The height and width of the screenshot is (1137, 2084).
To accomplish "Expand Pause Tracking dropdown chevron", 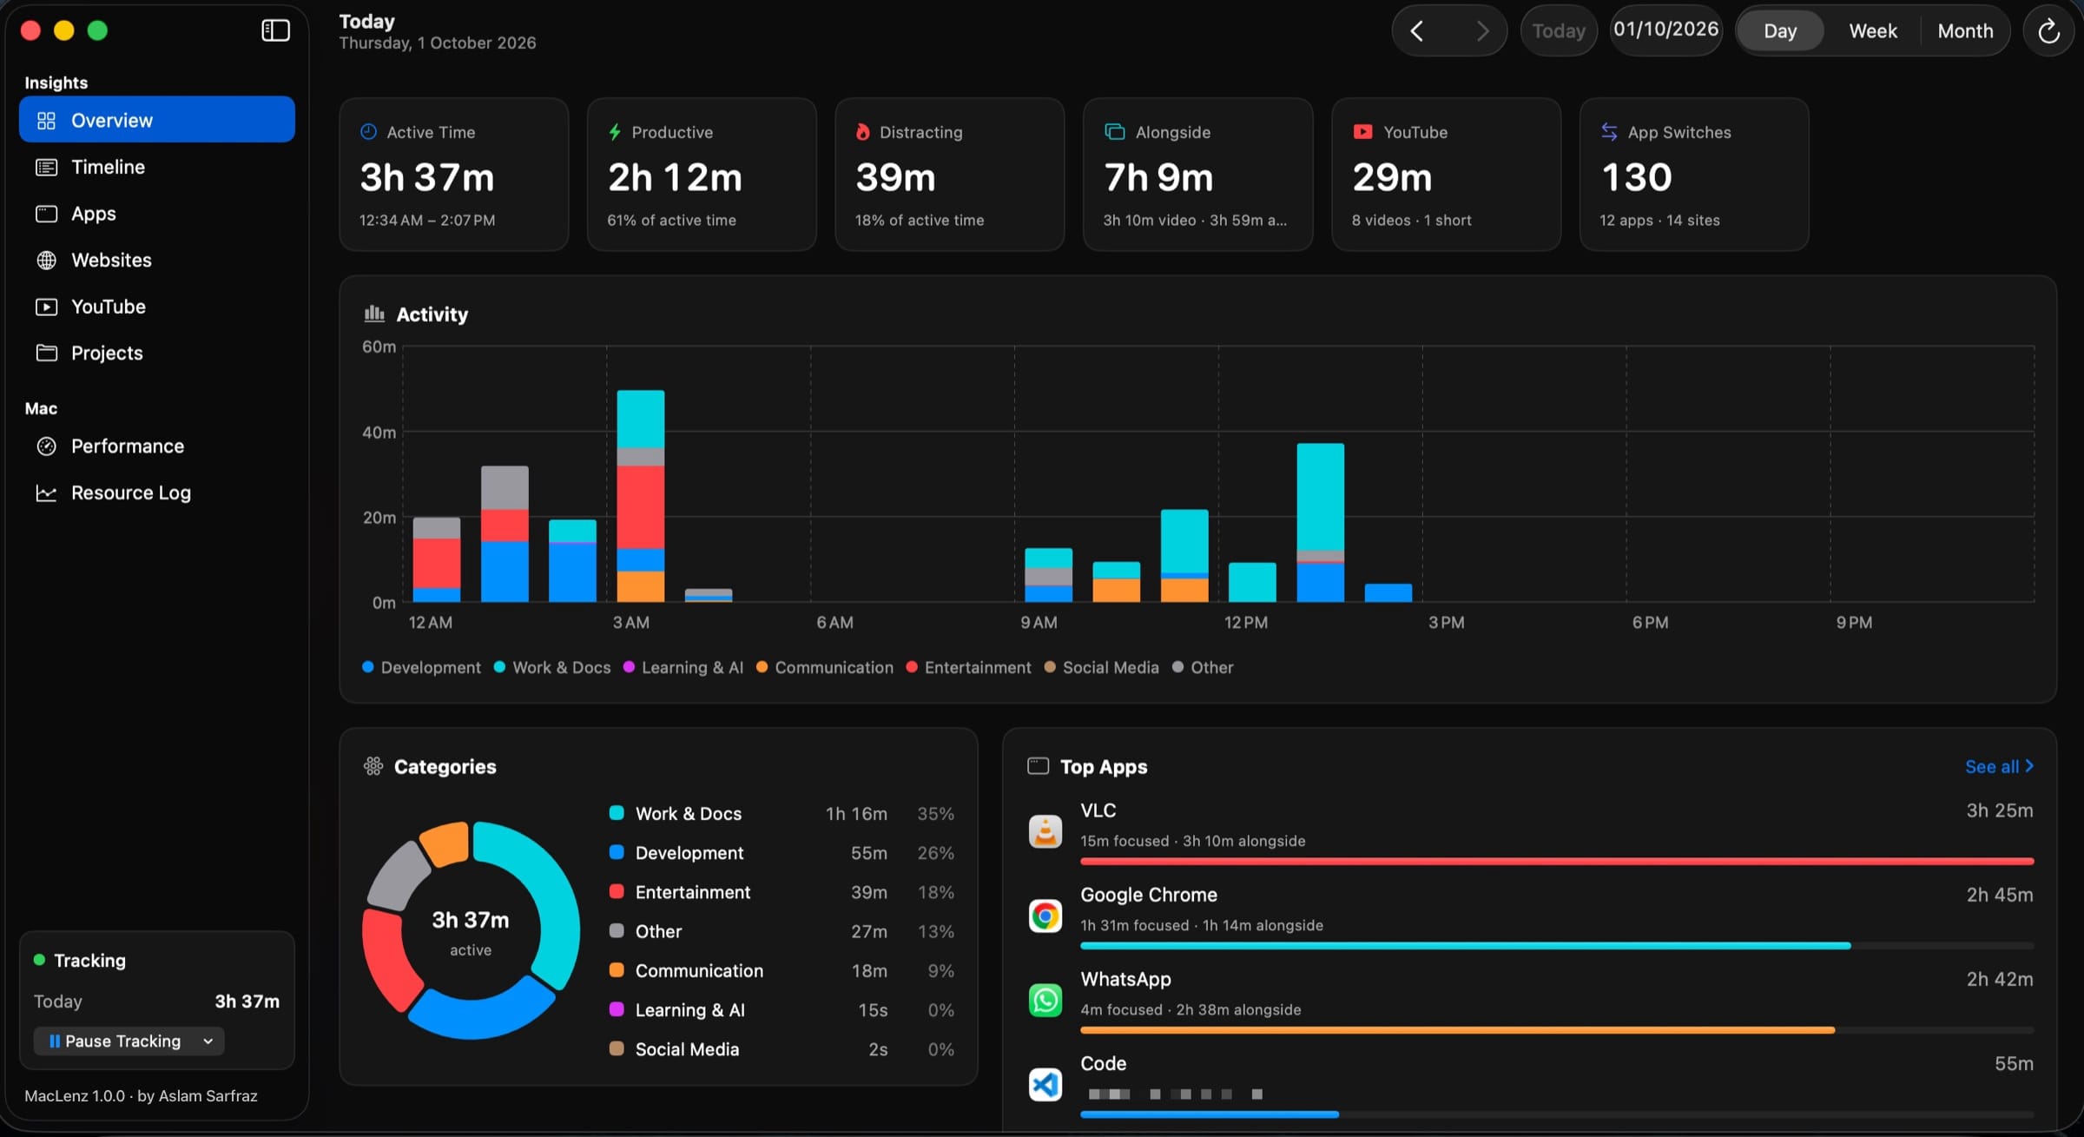I will (x=208, y=1041).
